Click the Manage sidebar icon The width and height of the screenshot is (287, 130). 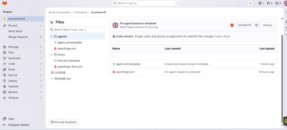tap(5, 47)
